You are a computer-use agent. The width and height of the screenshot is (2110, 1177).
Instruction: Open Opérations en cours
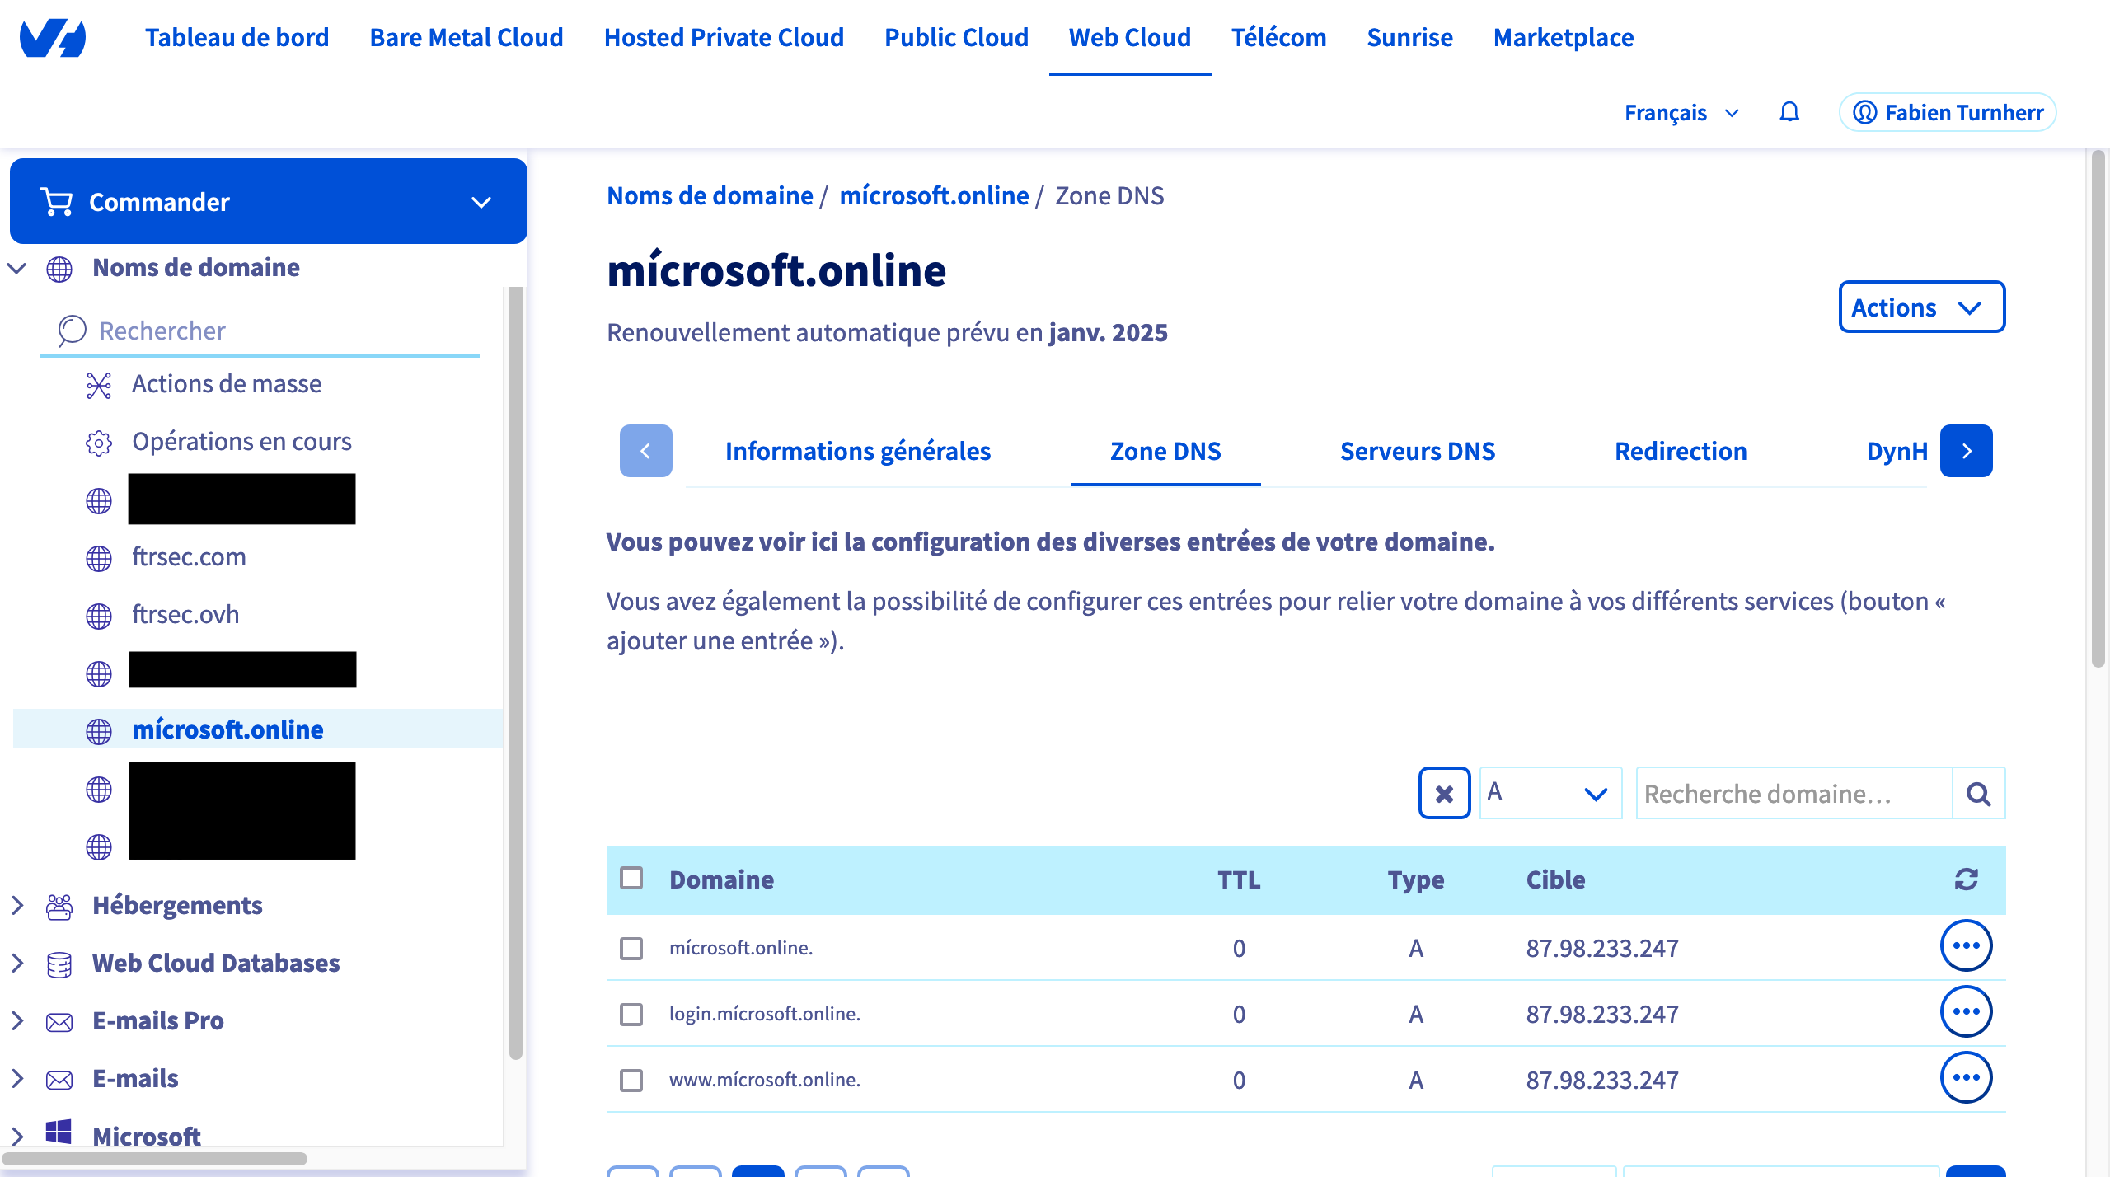pos(241,442)
